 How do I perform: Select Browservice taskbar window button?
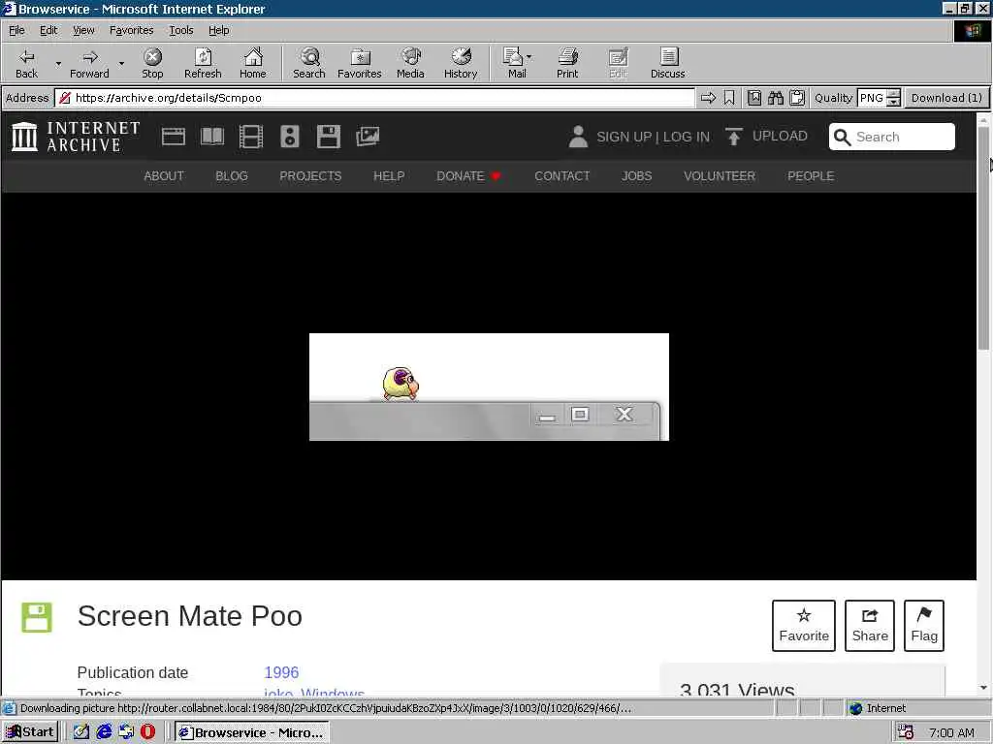click(x=252, y=732)
